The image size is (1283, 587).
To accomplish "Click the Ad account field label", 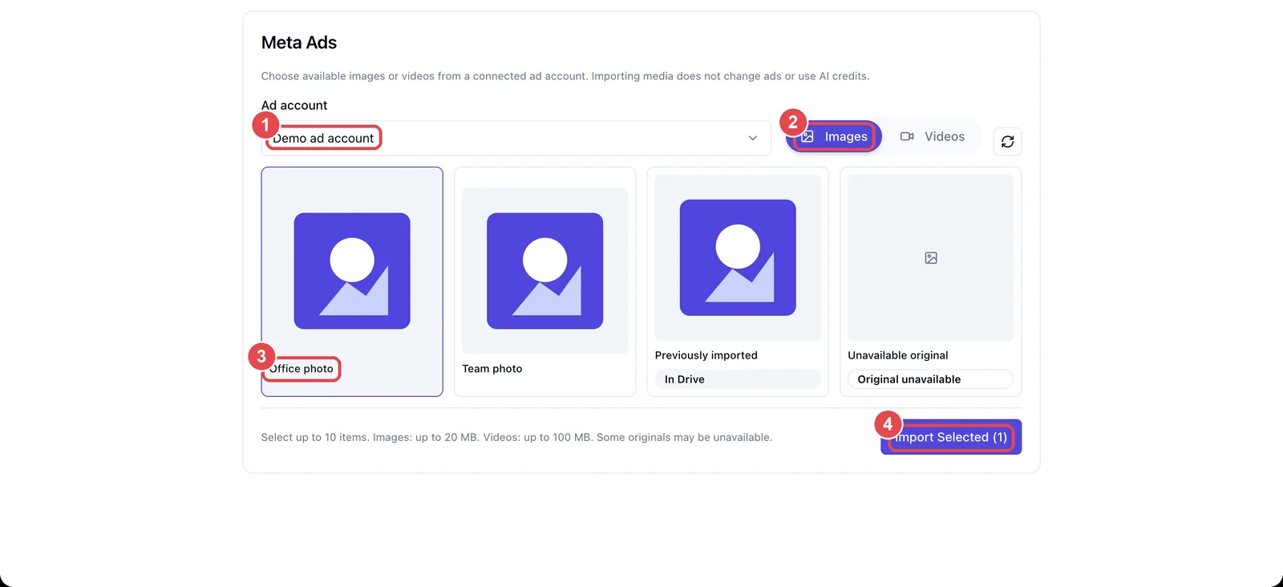I will pos(294,105).
